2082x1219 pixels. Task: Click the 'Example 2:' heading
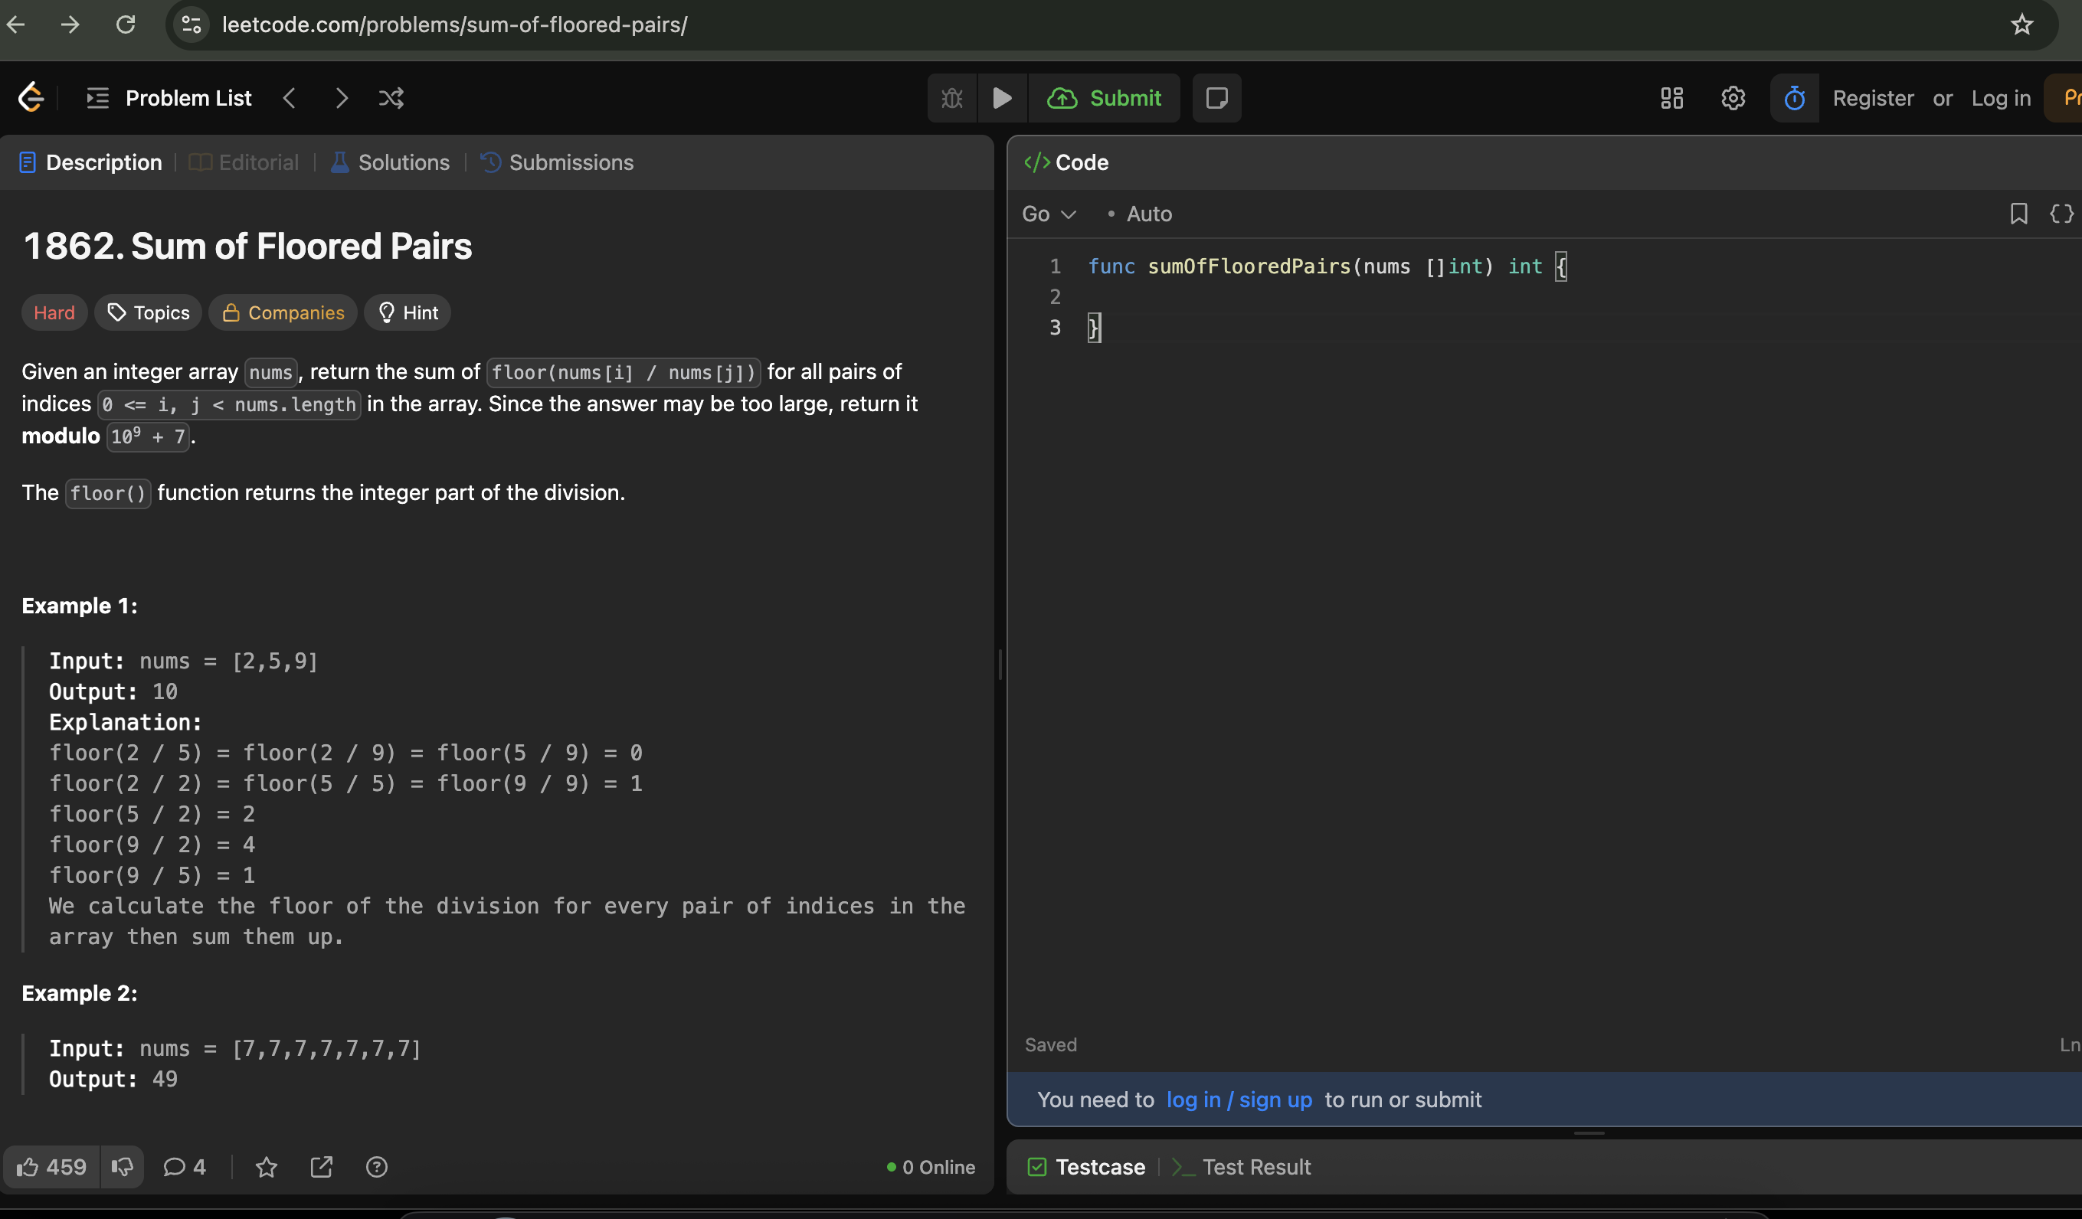tap(80, 994)
